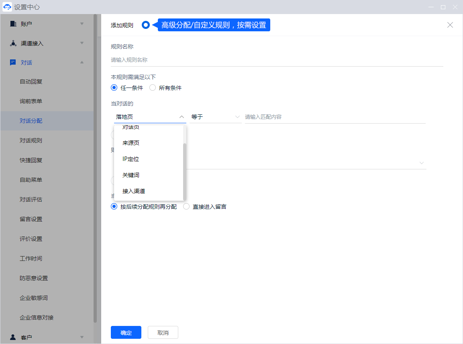Image resolution: width=463 pixels, height=344 pixels.
Task: Click the 客户 person icon
Action: (x=13, y=337)
